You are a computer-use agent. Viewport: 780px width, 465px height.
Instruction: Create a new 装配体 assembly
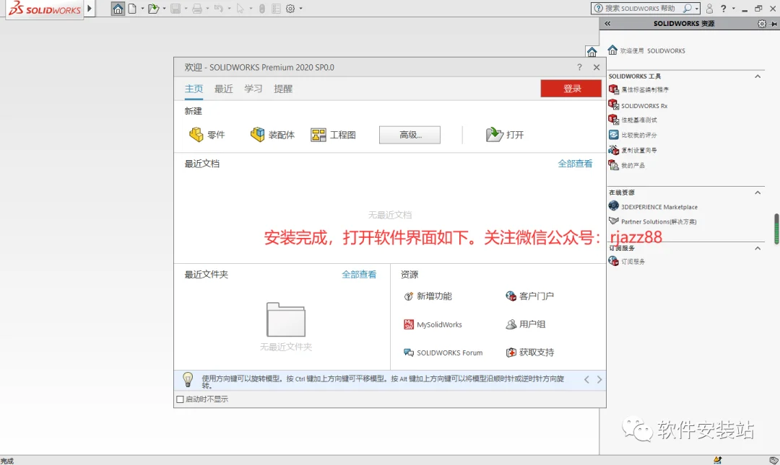click(x=272, y=135)
